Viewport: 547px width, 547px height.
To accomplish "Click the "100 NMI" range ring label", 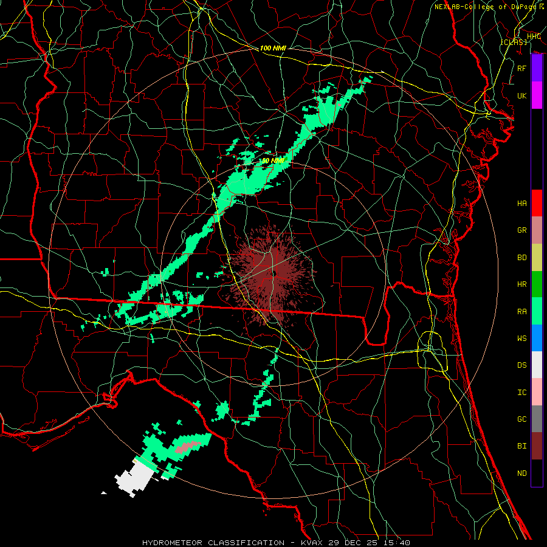I will tap(273, 48).
